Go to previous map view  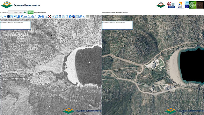[x=19, y=17]
